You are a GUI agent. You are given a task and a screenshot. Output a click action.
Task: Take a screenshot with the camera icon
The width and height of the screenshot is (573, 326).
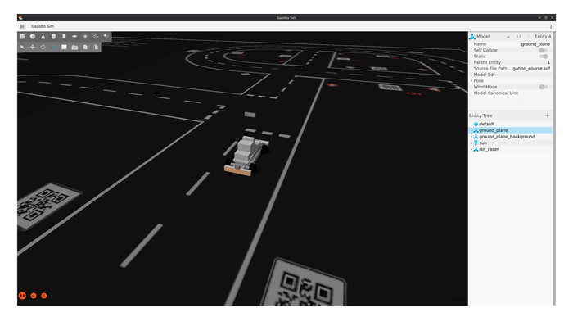[74, 48]
